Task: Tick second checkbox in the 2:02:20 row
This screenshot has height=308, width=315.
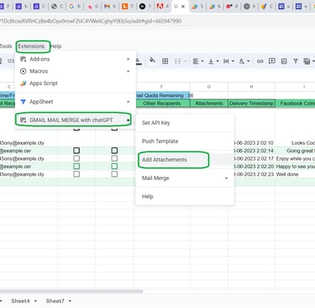Action: point(114,167)
